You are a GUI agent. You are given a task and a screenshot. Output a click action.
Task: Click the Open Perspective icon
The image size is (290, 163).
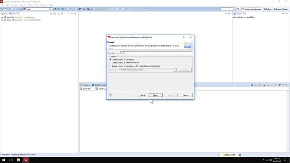click(238, 9)
